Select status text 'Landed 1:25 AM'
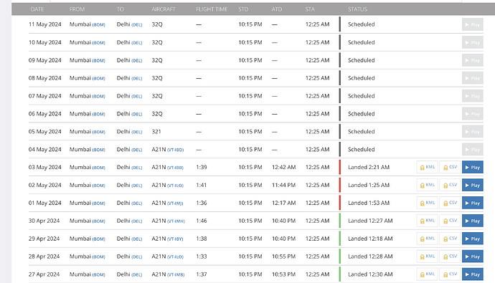The height and width of the screenshot is (283, 495). 369,185
